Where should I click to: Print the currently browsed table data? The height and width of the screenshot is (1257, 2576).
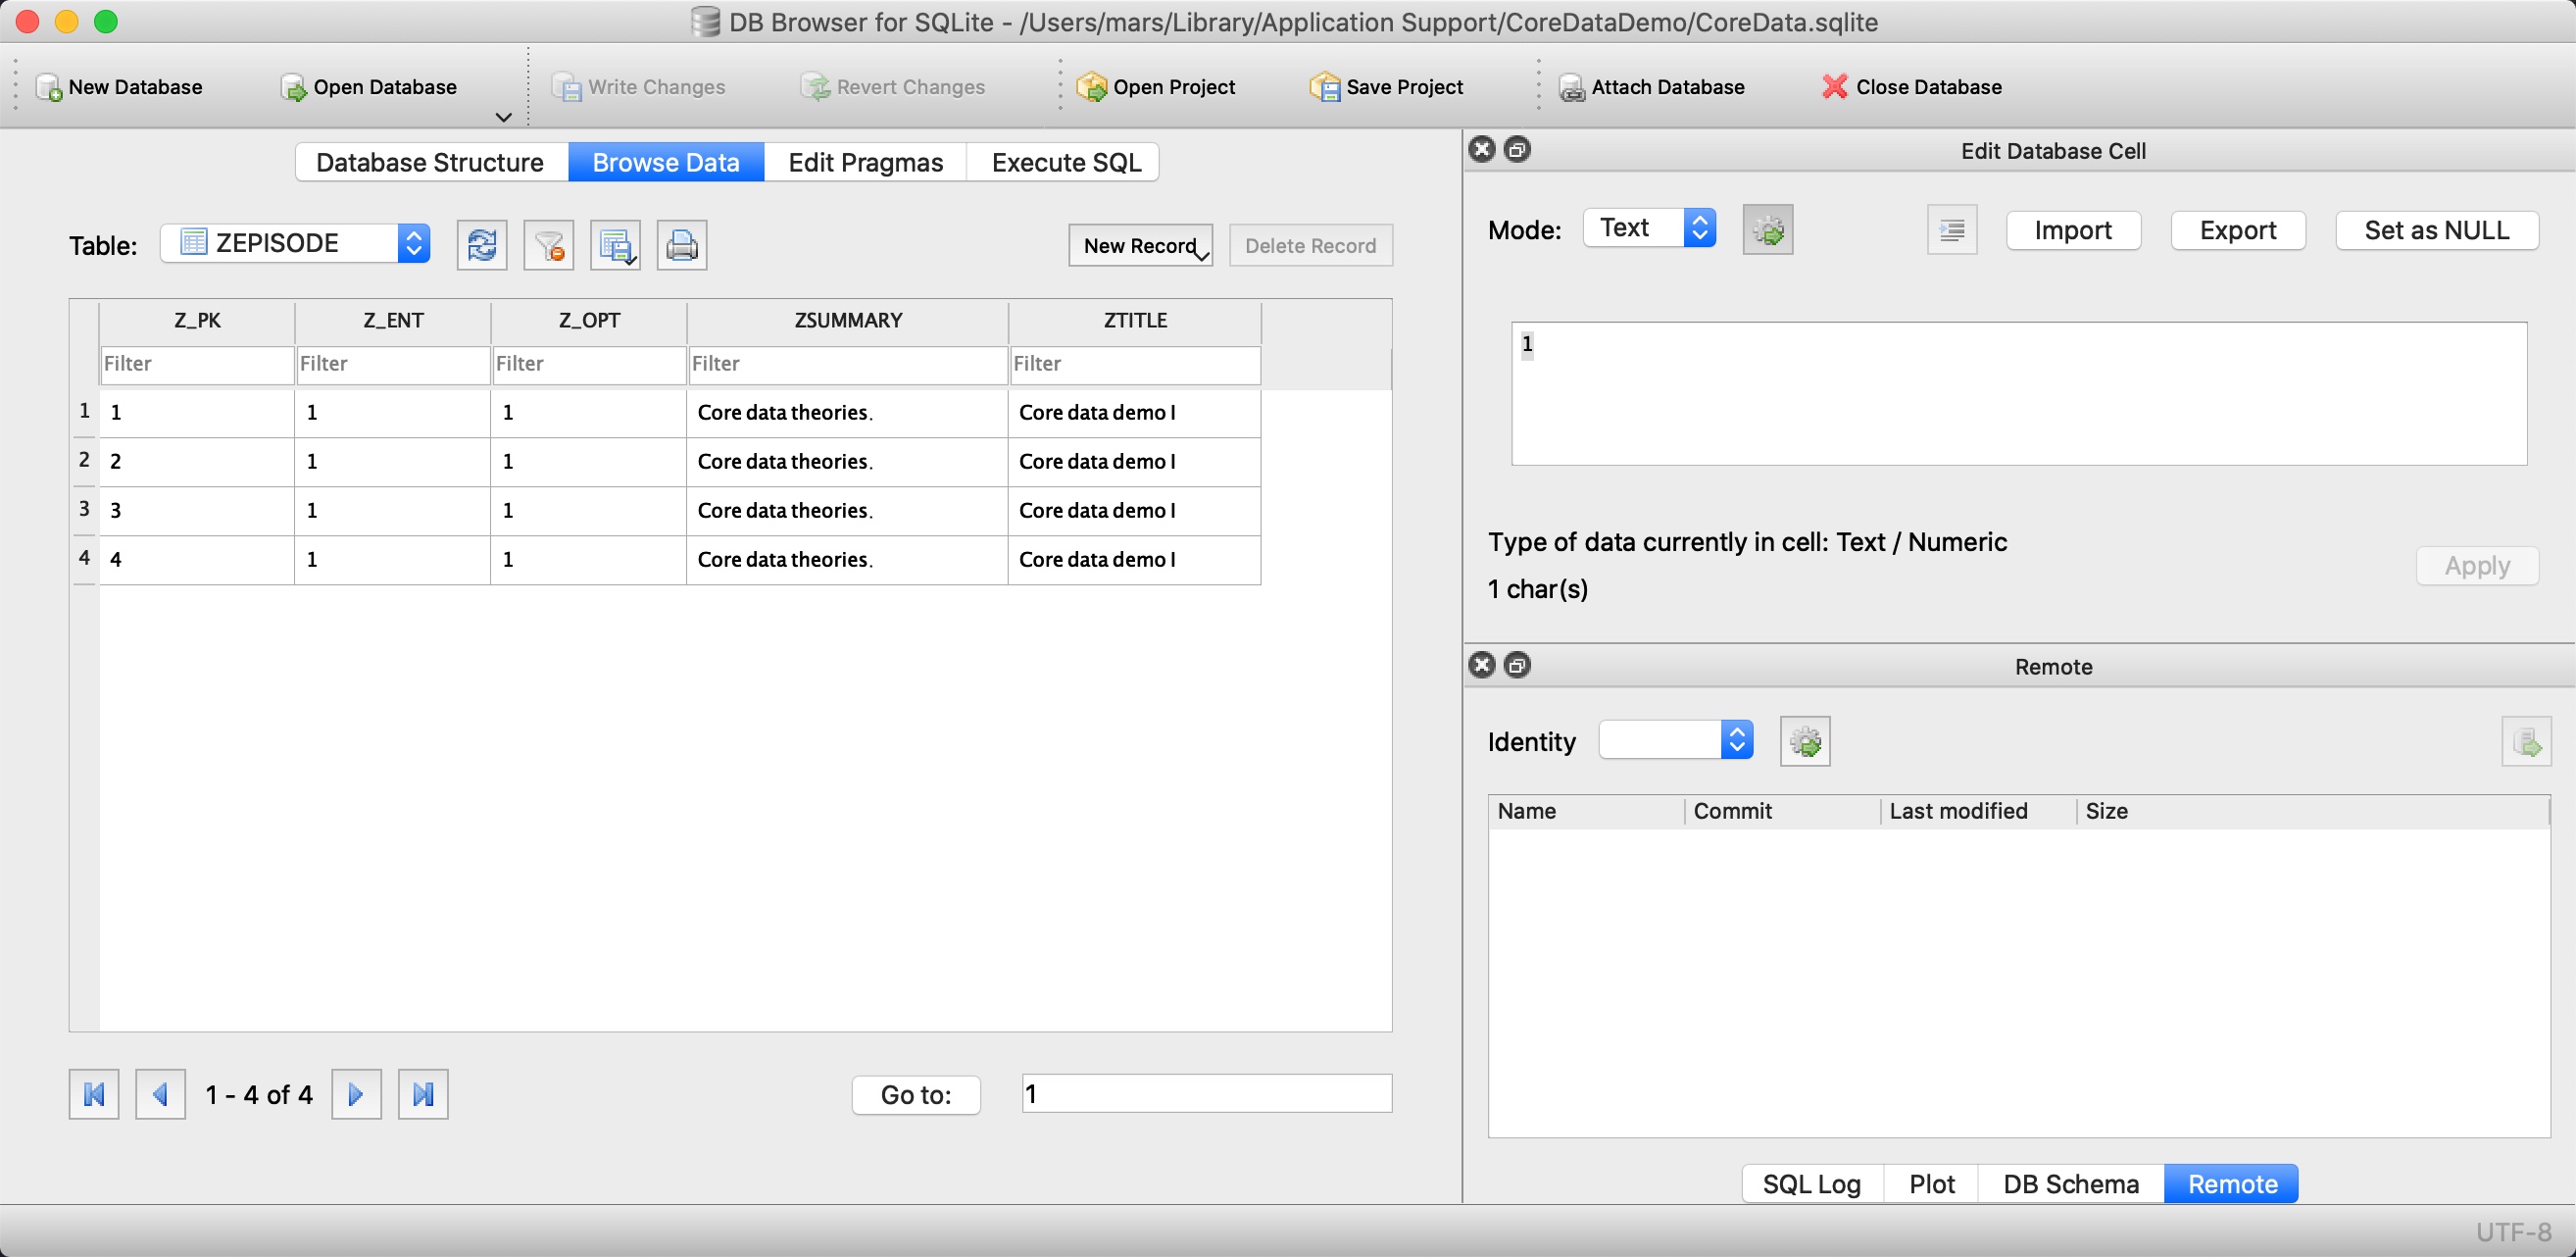point(682,245)
